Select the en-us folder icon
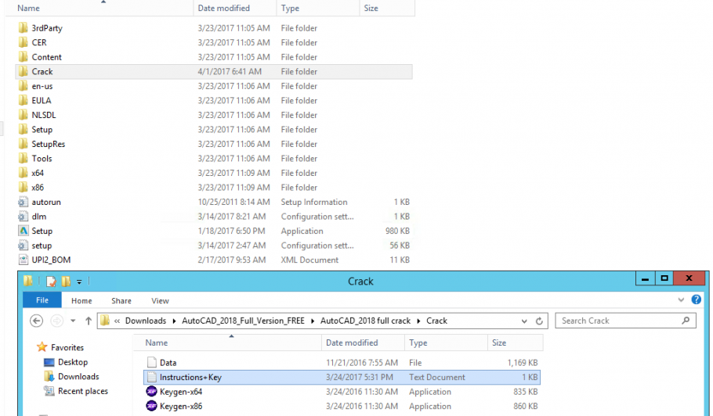The width and height of the screenshot is (713, 416). 24,86
